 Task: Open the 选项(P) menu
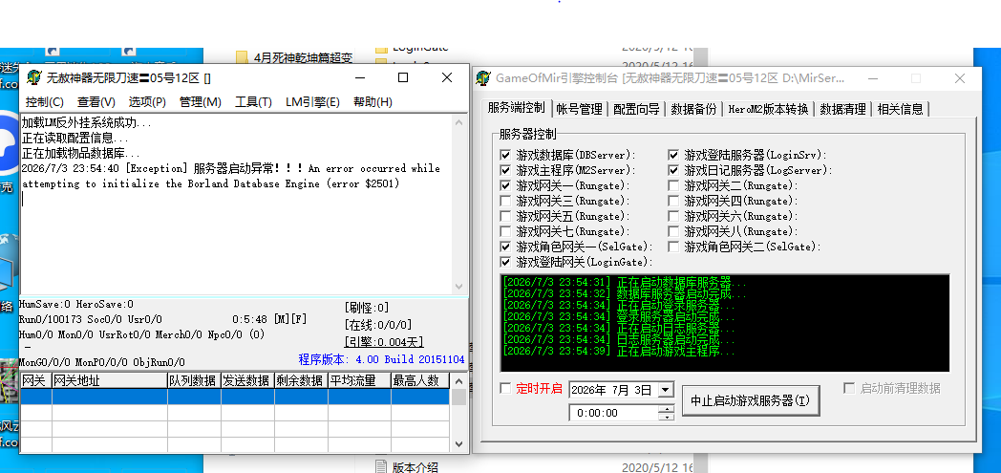[x=147, y=102]
